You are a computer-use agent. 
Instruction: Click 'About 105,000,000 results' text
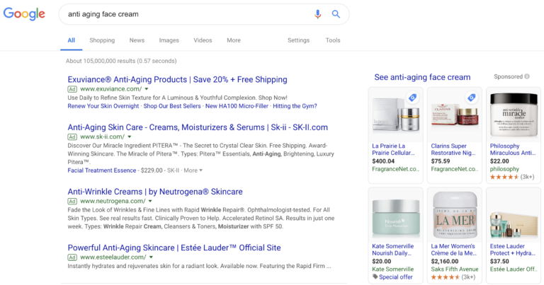click(x=121, y=61)
